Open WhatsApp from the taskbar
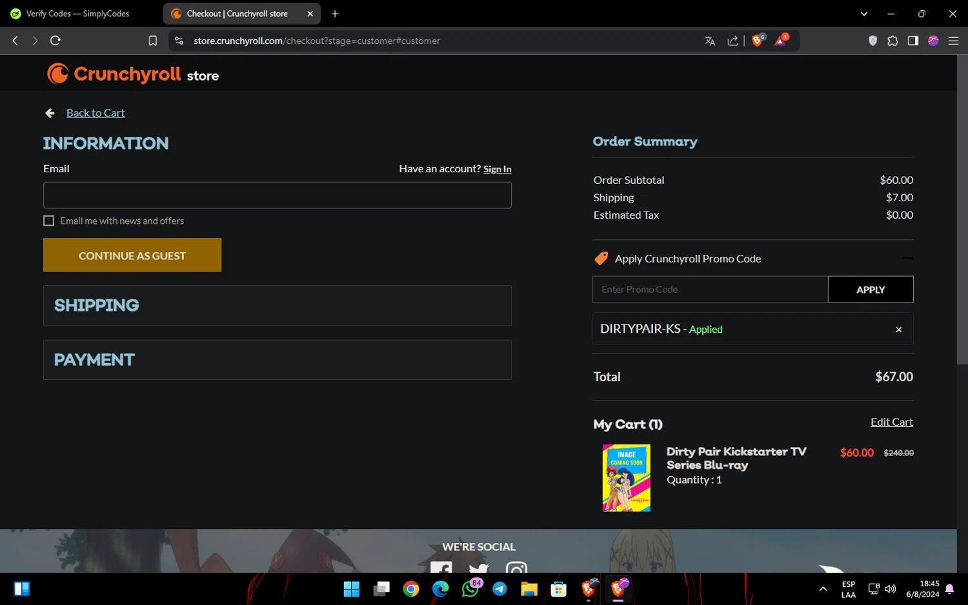This screenshot has height=605, width=968. 470,589
